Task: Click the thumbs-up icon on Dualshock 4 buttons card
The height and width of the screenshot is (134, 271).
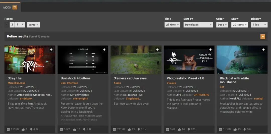Action: coord(75,129)
